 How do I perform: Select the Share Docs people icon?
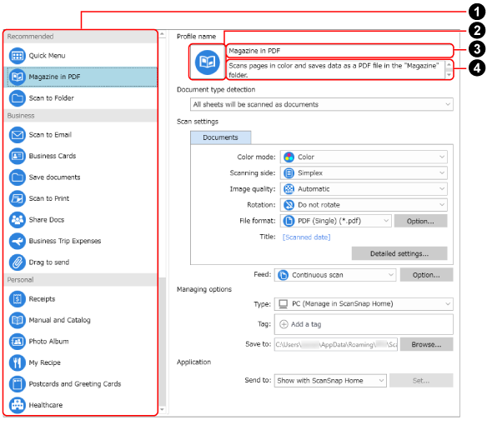click(x=17, y=220)
